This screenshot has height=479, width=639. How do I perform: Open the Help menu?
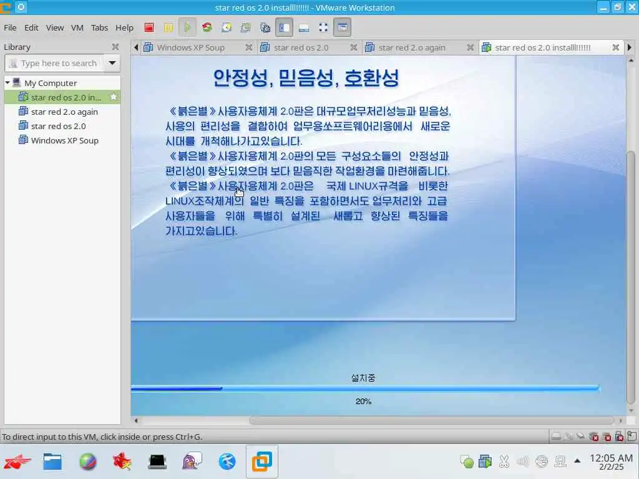coord(124,27)
